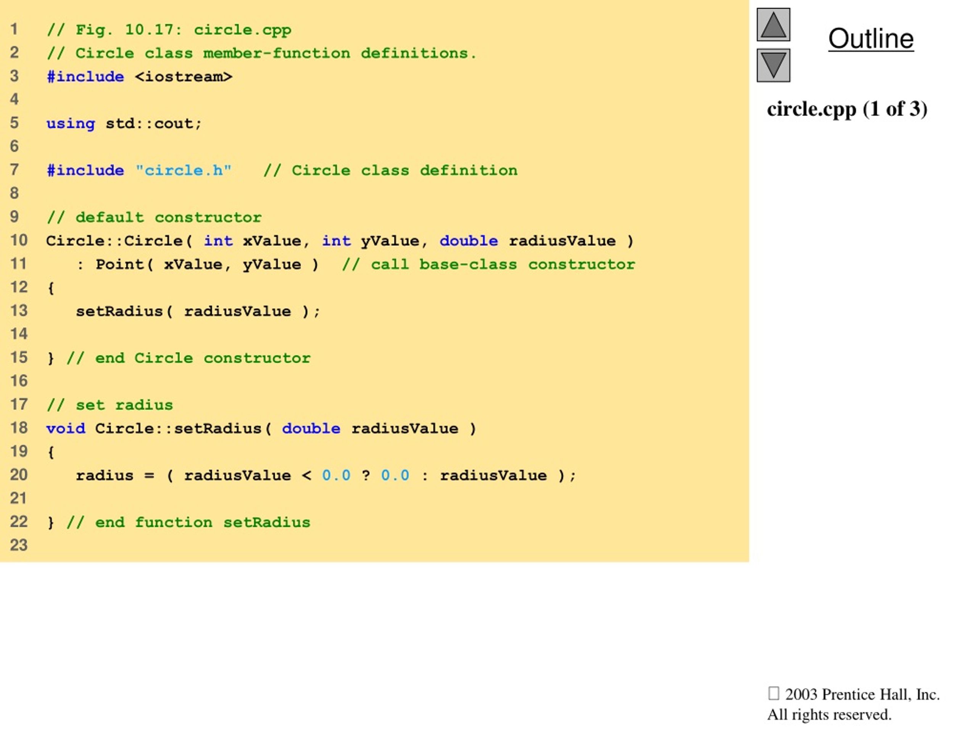Click the '// call base-class constructor' comment
Viewport: 977px width, 733px height.
click(488, 265)
